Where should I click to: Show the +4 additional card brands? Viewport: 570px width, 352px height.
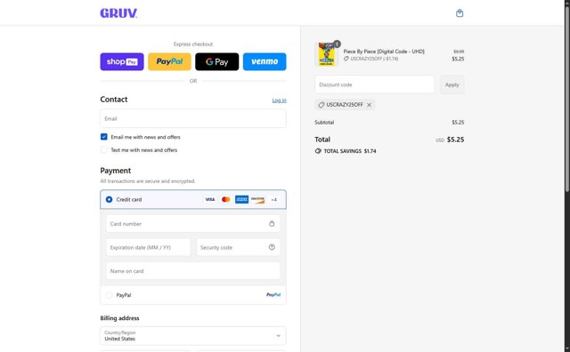coord(274,200)
